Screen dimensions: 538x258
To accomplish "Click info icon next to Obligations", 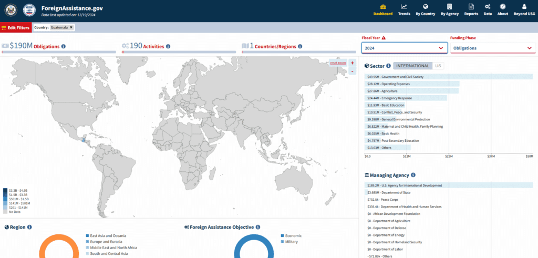I will pyautogui.click(x=64, y=46).
